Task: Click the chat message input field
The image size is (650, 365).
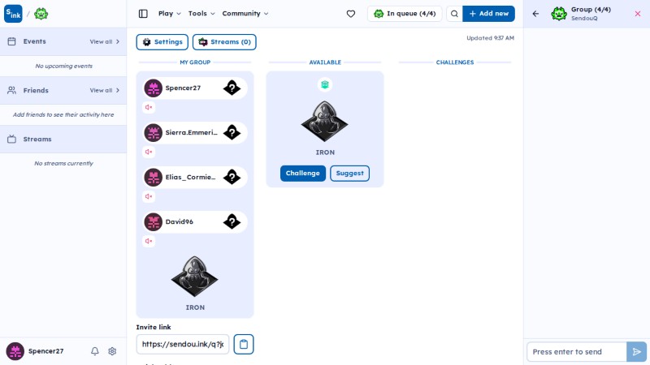Action: coord(577,352)
